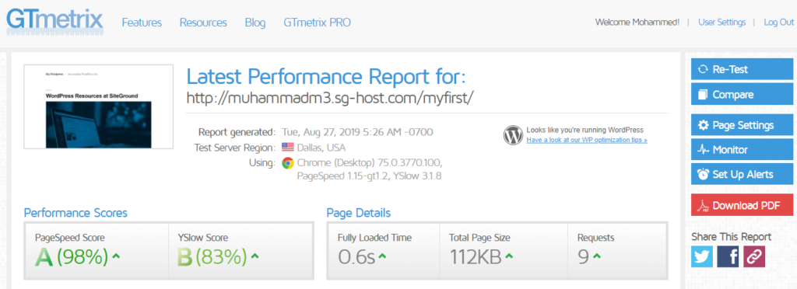
Task: Click the Download PDF button
Action: (742, 205)
